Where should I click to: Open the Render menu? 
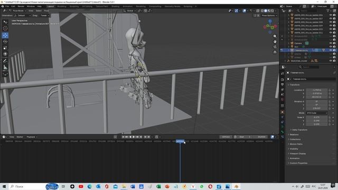coord(21,6)
